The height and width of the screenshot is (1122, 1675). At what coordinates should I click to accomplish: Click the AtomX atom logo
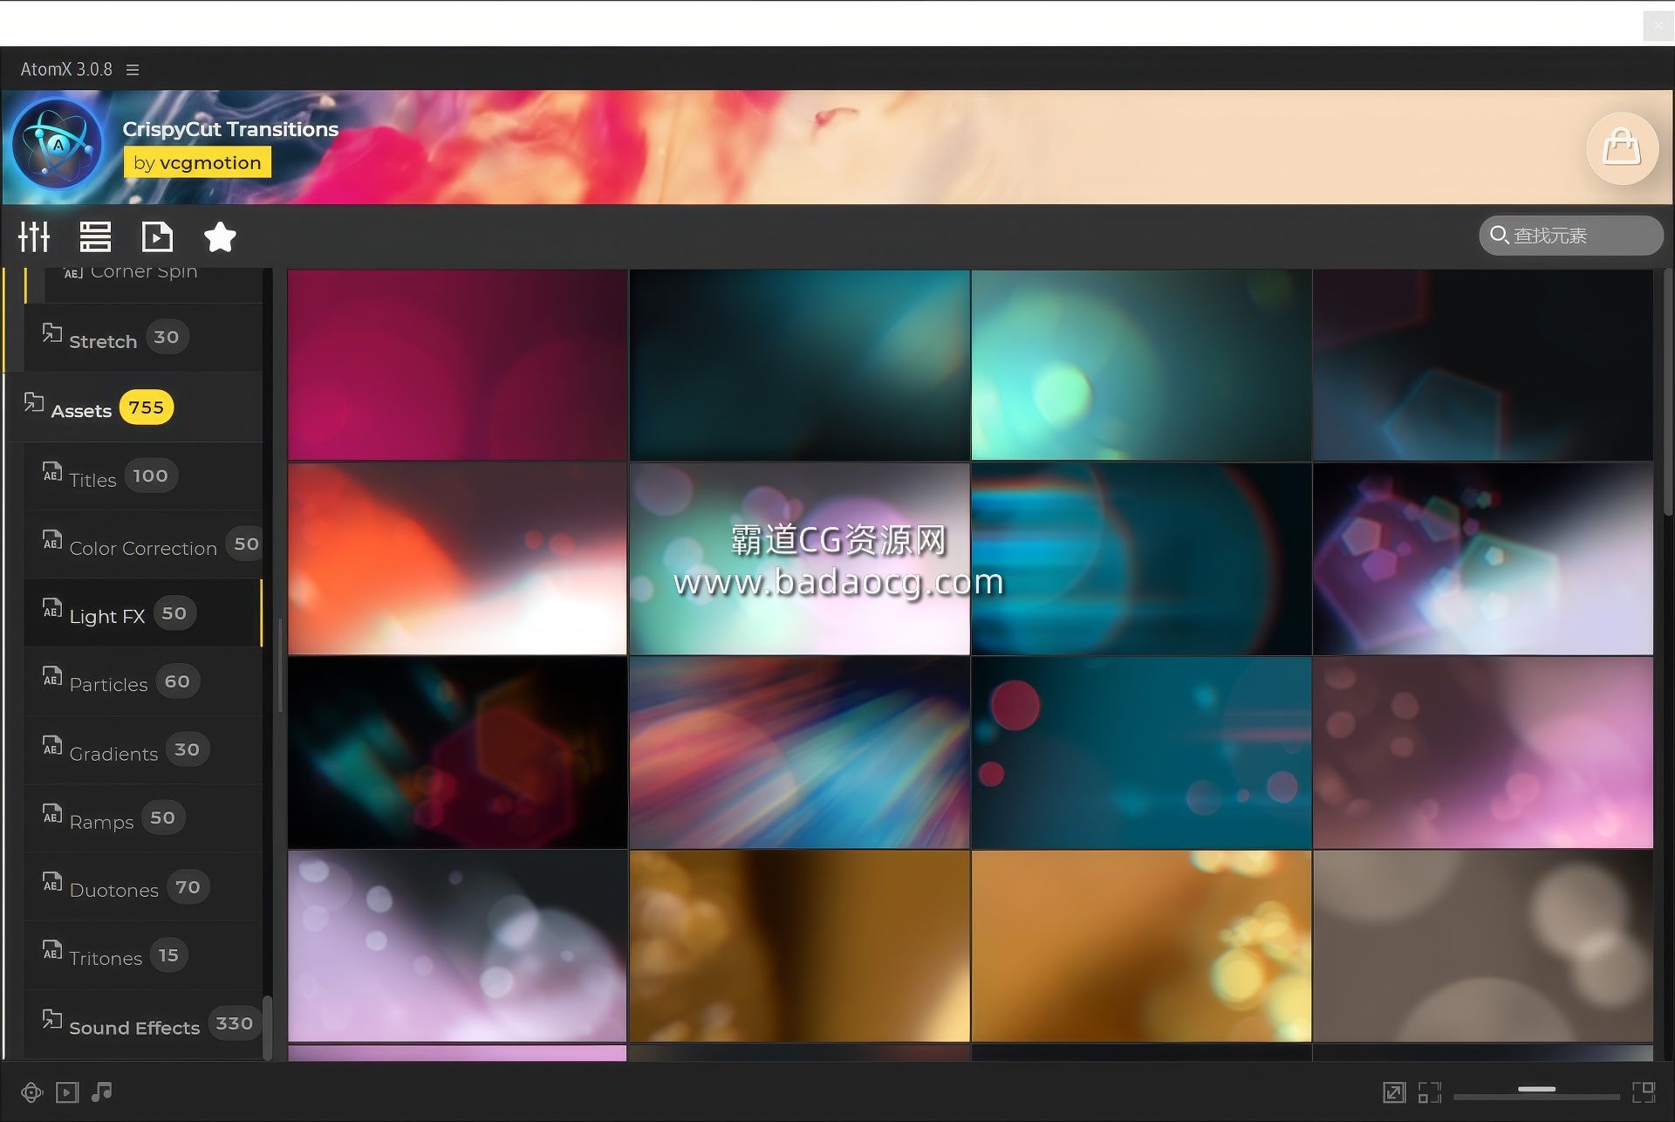click(58, 144)
